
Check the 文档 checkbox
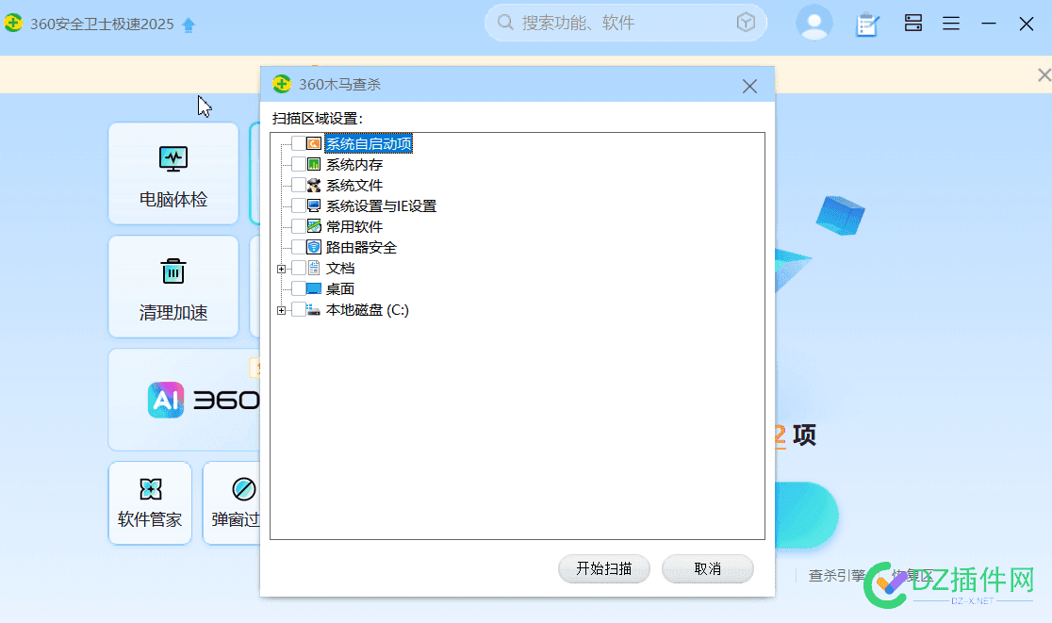299,269
